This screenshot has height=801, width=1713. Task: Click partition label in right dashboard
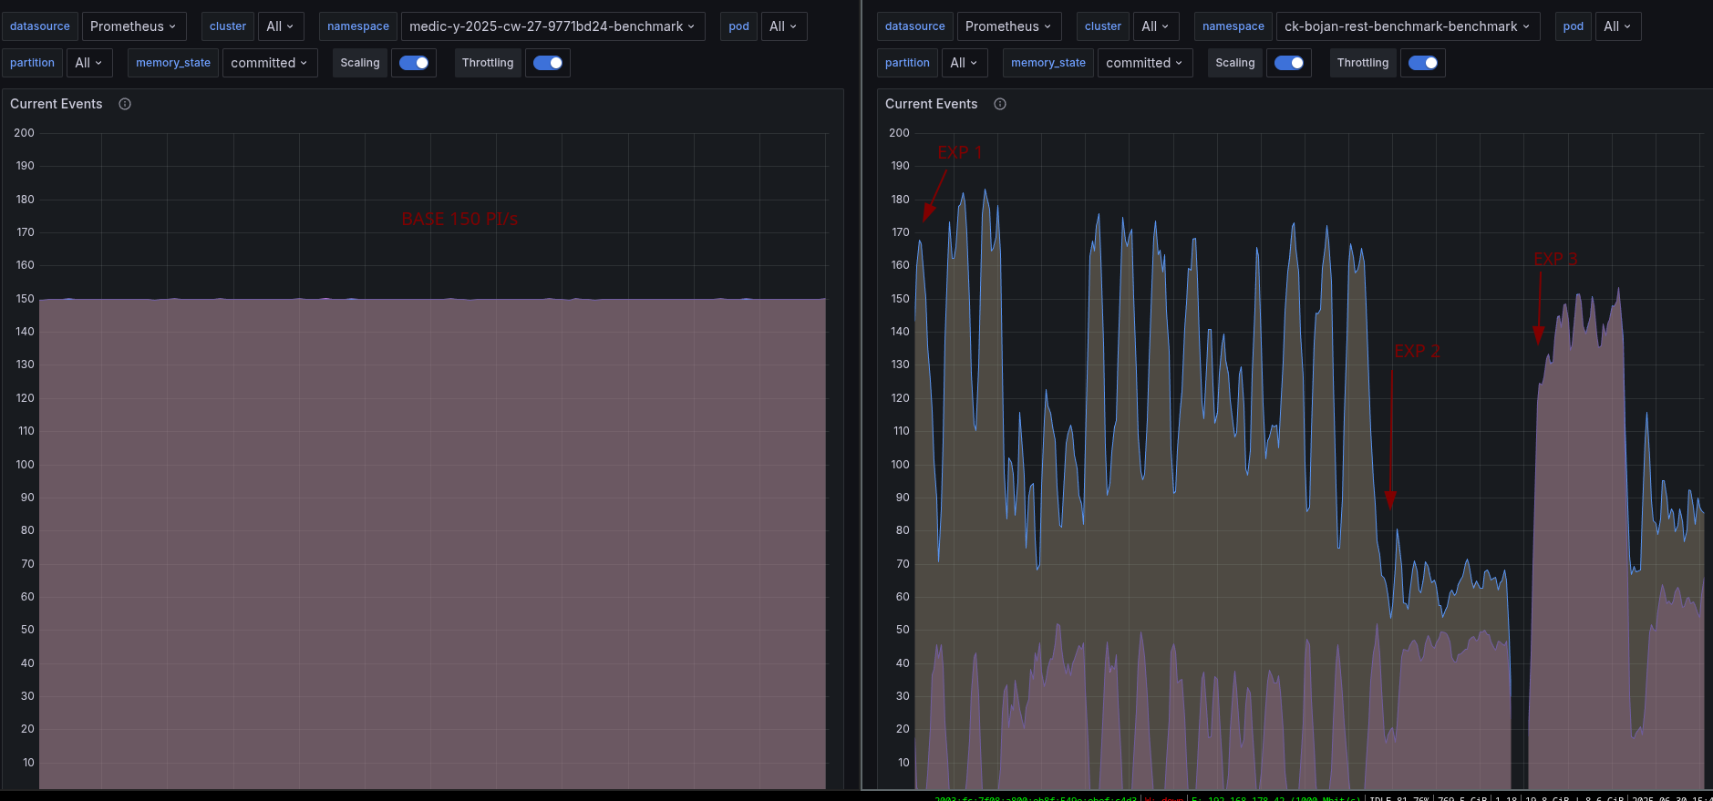[x=908, y=63]
